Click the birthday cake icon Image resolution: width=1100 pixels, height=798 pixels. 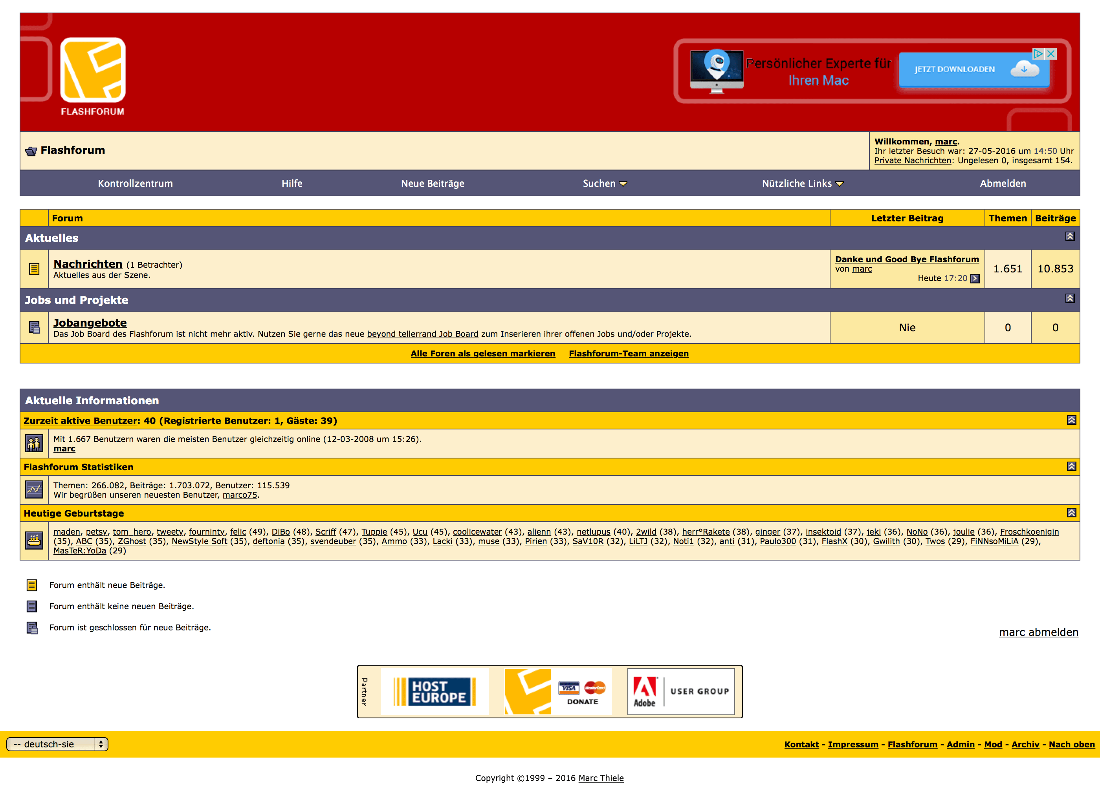[34, 540]
